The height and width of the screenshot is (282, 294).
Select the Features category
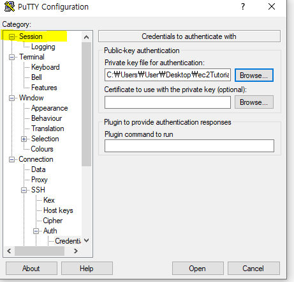(x=44, y=88)
